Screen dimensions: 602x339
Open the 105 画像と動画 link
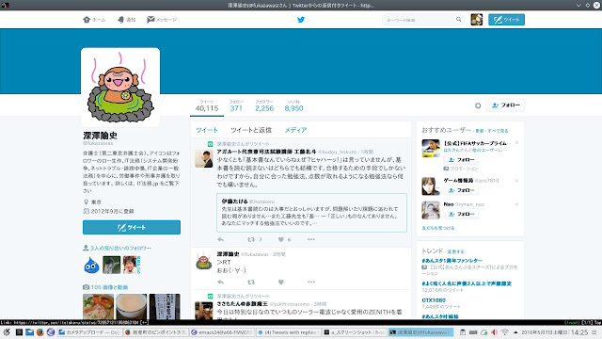[109, 287]
